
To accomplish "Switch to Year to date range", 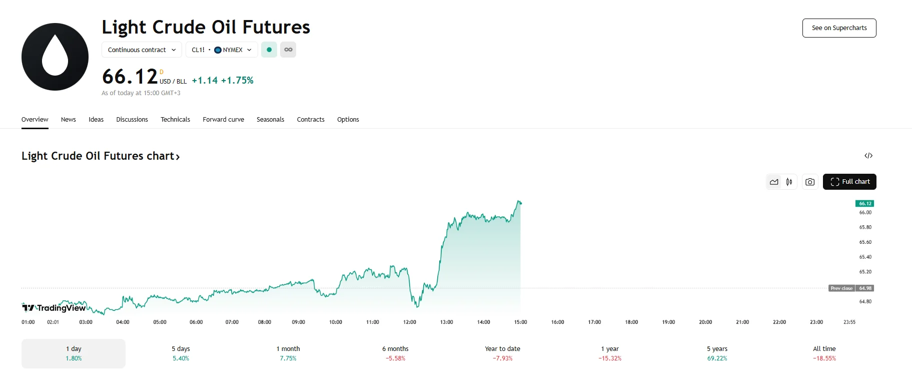I will (x=501, y=353).
